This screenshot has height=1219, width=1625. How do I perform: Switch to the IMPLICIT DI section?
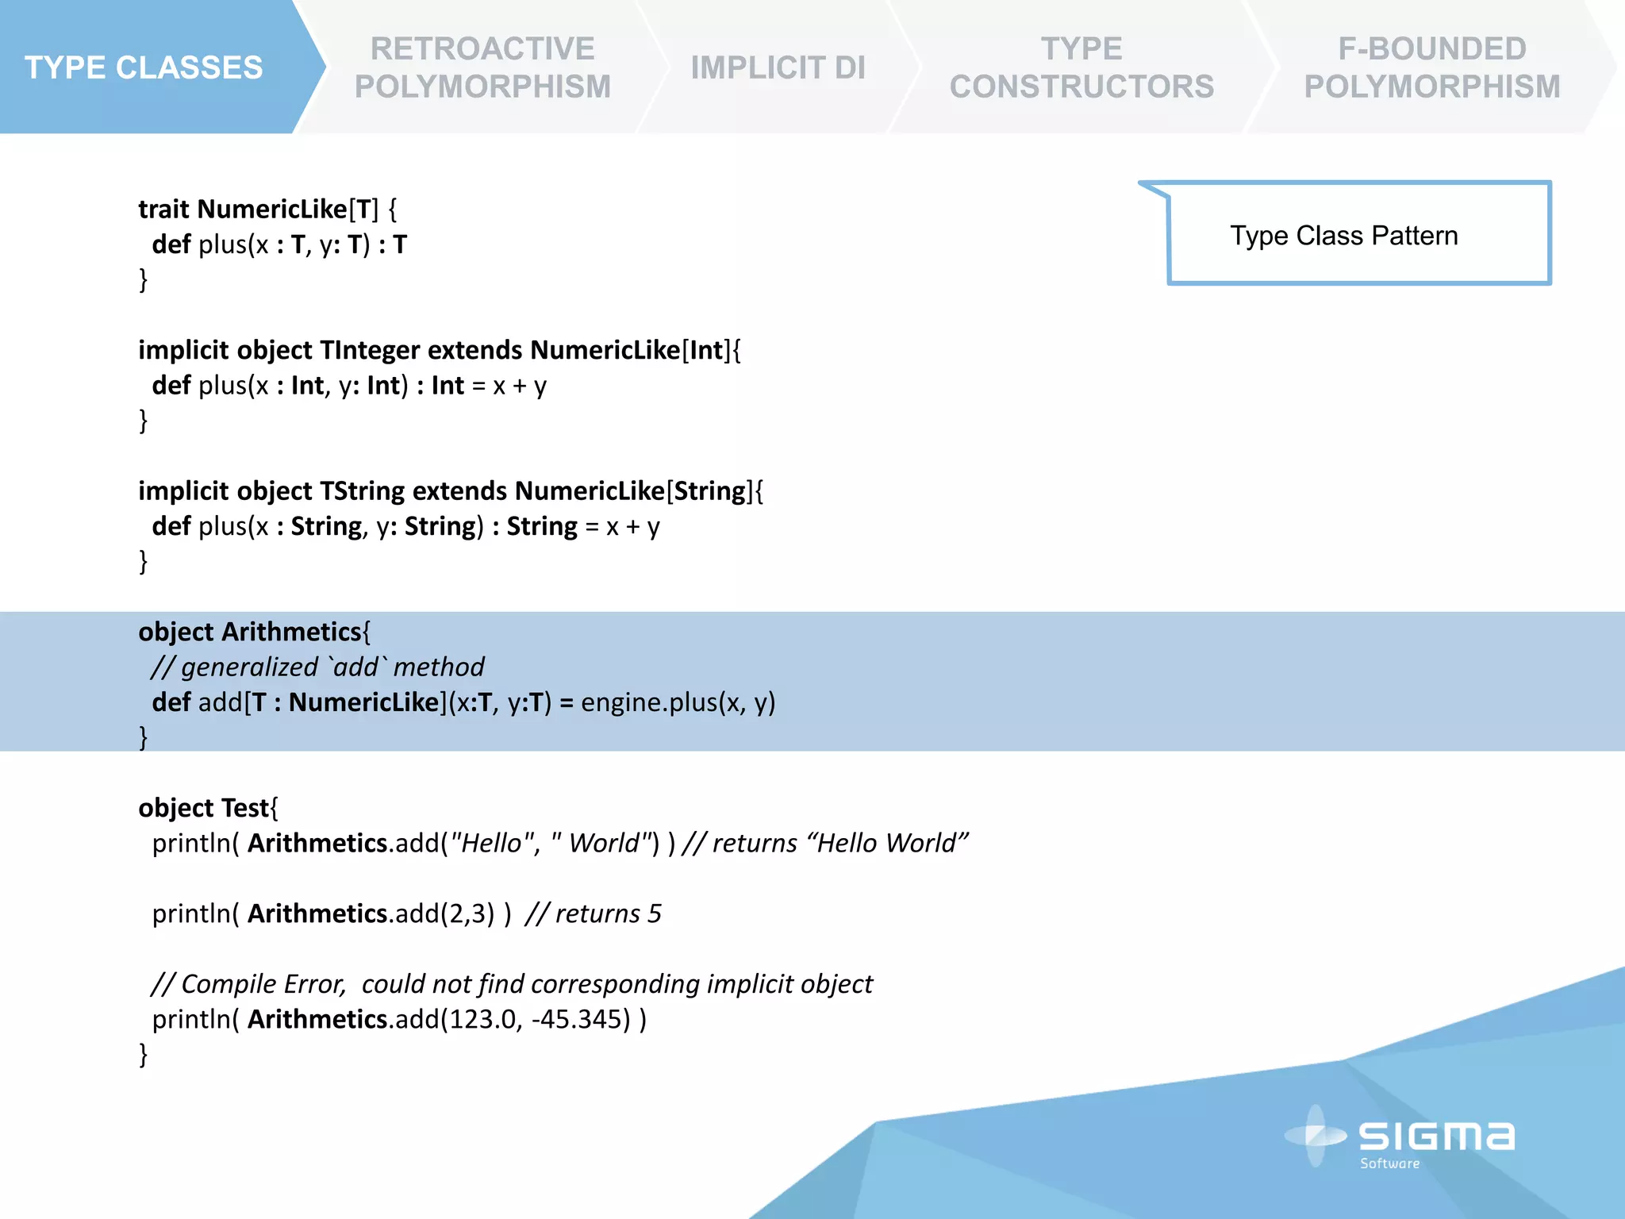pos(778,67)
